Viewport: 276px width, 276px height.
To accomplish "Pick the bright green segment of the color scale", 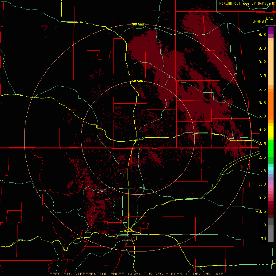I will [x=271, y=148].
